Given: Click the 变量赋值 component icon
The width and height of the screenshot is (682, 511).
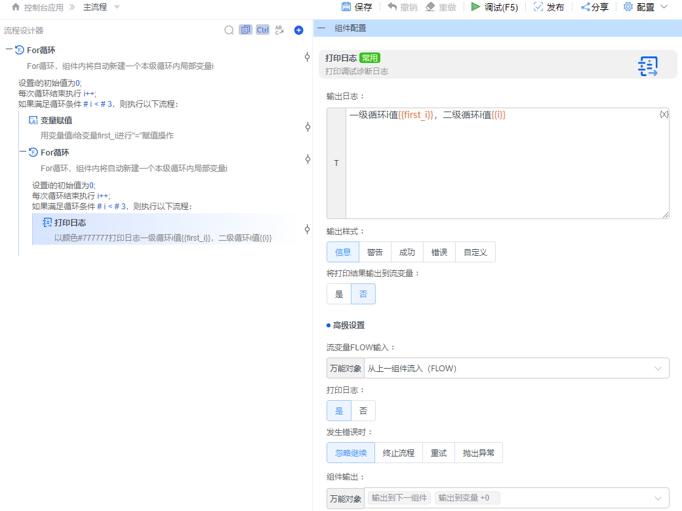Looking at the screenshot, I should (33, 121).
